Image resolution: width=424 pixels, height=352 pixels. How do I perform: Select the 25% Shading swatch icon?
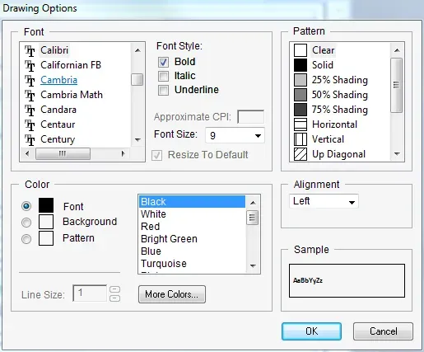[301, 80]
